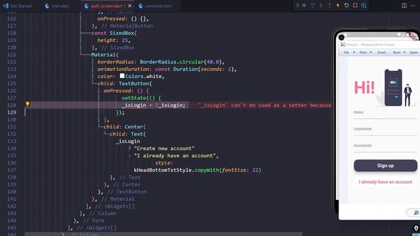Image resolution: width=420 pixels, height=236 pixels.
Task: Switch to the Get Started tab
Action: click(x=21, y=6)
